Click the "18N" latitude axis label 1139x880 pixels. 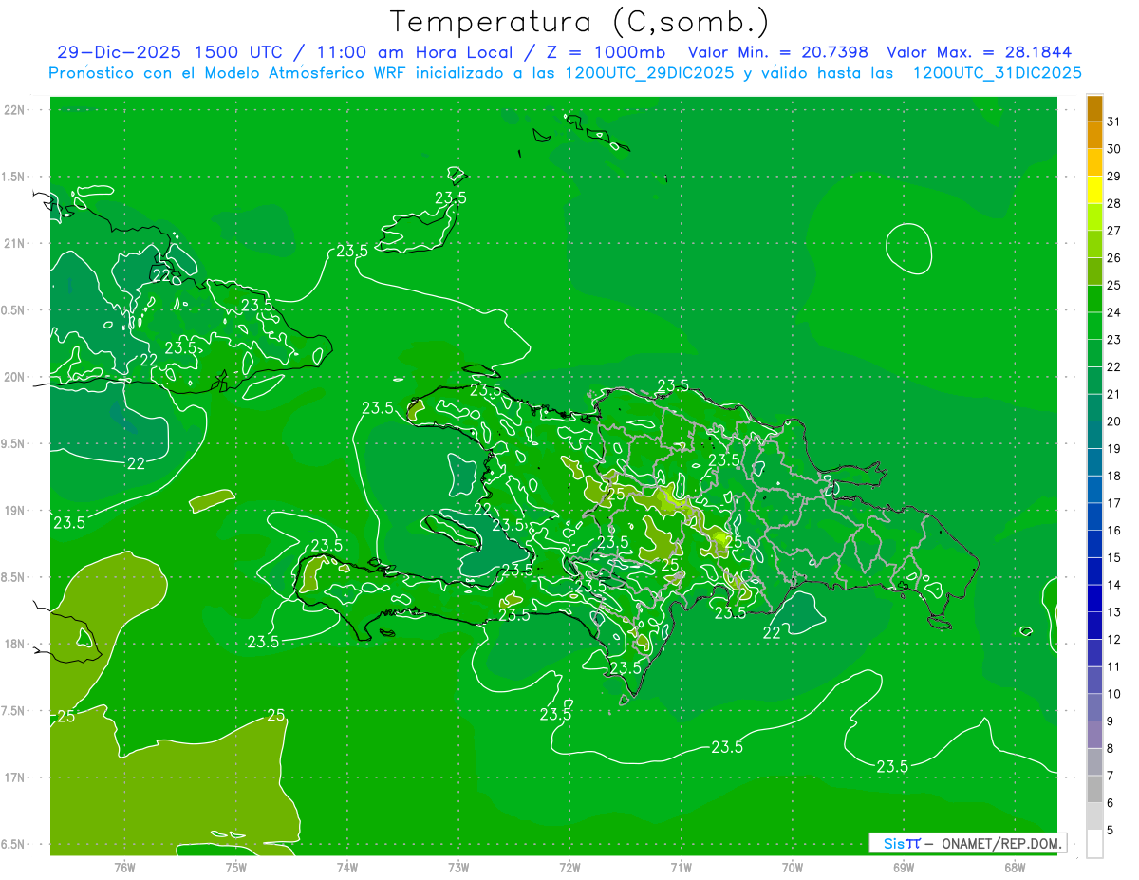(x=14, y=644)
